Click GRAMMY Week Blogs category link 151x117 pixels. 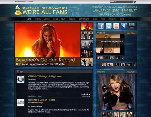tap(36, 103)
